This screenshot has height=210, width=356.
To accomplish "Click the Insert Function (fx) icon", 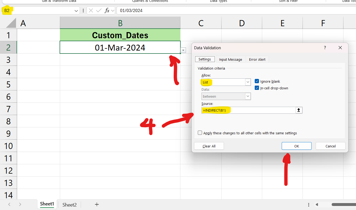I will [x=107, y=10].
